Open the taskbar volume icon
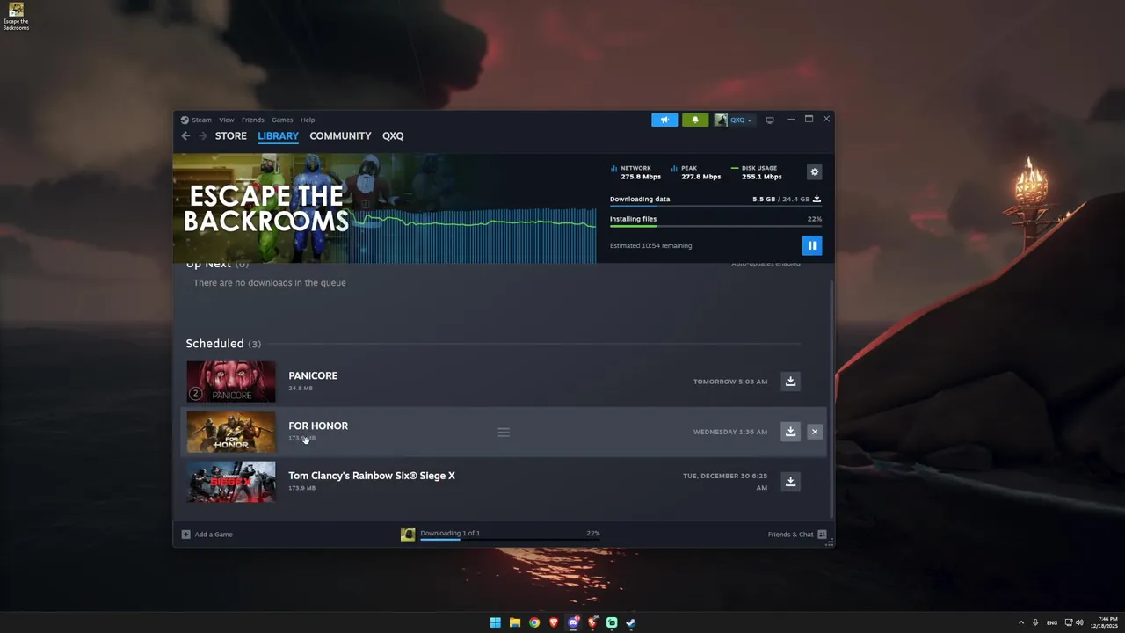Screen dimensions: 1125x633 [x=1079, y=622]
